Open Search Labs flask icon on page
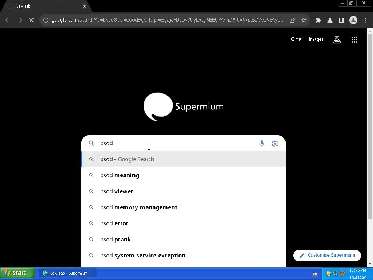Viewport: 373px width, 280px height. pos(337,40)
